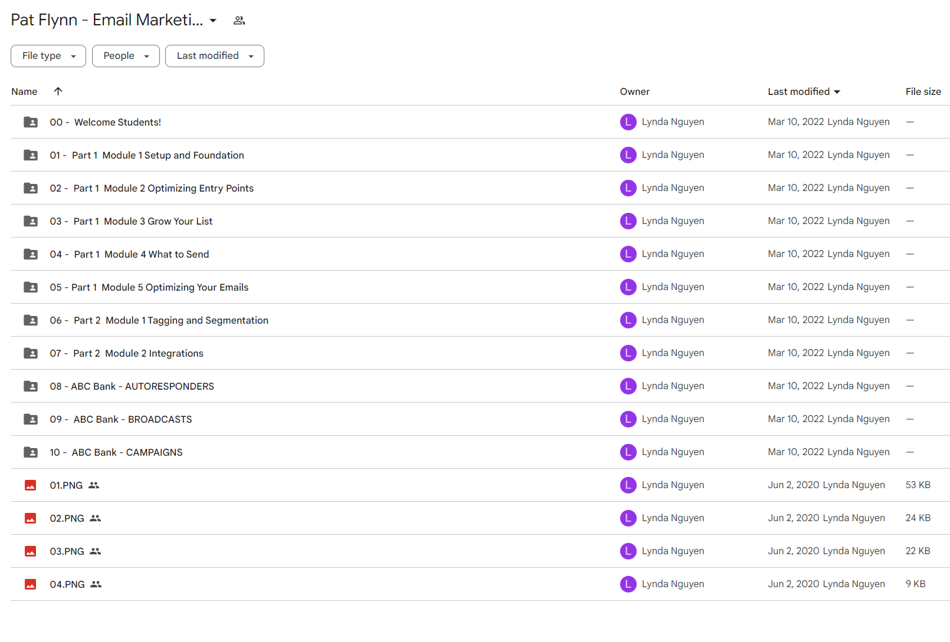The height and width of the screenshot is (642, 950).
Task: Click the image file icon for 03.PNG
Action: click(x=31, y=551)
